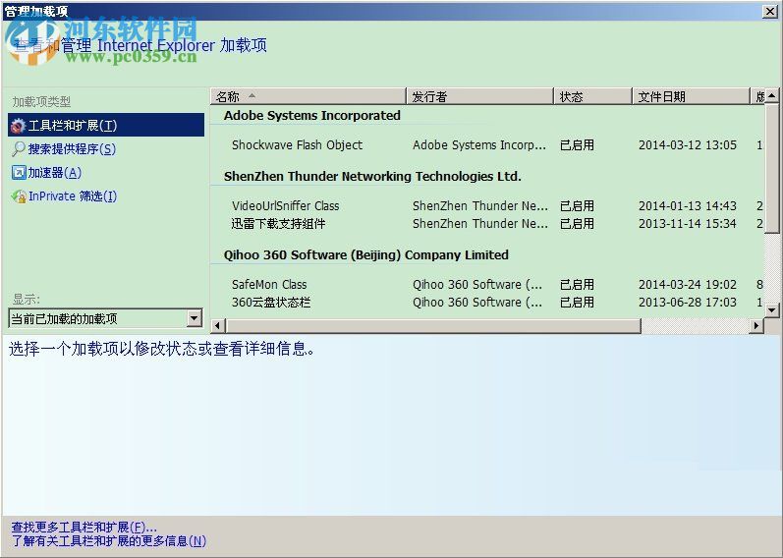Click date 2014-01-13 14:43 cell

coord(687,205)
